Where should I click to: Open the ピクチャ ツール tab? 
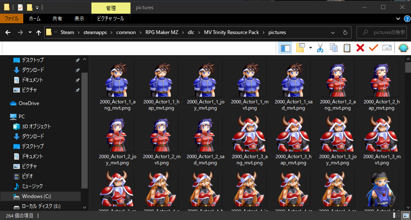tap(111, 19)
